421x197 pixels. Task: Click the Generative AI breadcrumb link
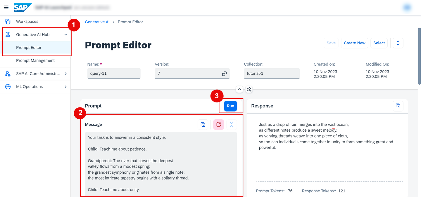coord(97,22)
